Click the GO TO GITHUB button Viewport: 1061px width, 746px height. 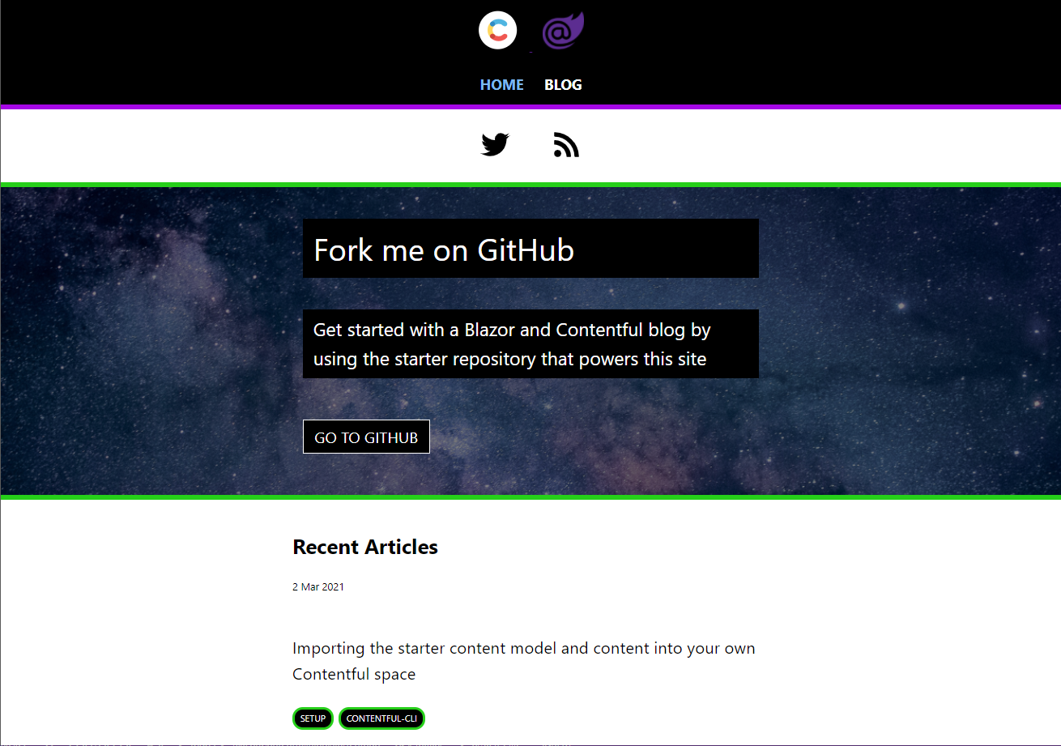pyautogui.click(x=366, y=437)
